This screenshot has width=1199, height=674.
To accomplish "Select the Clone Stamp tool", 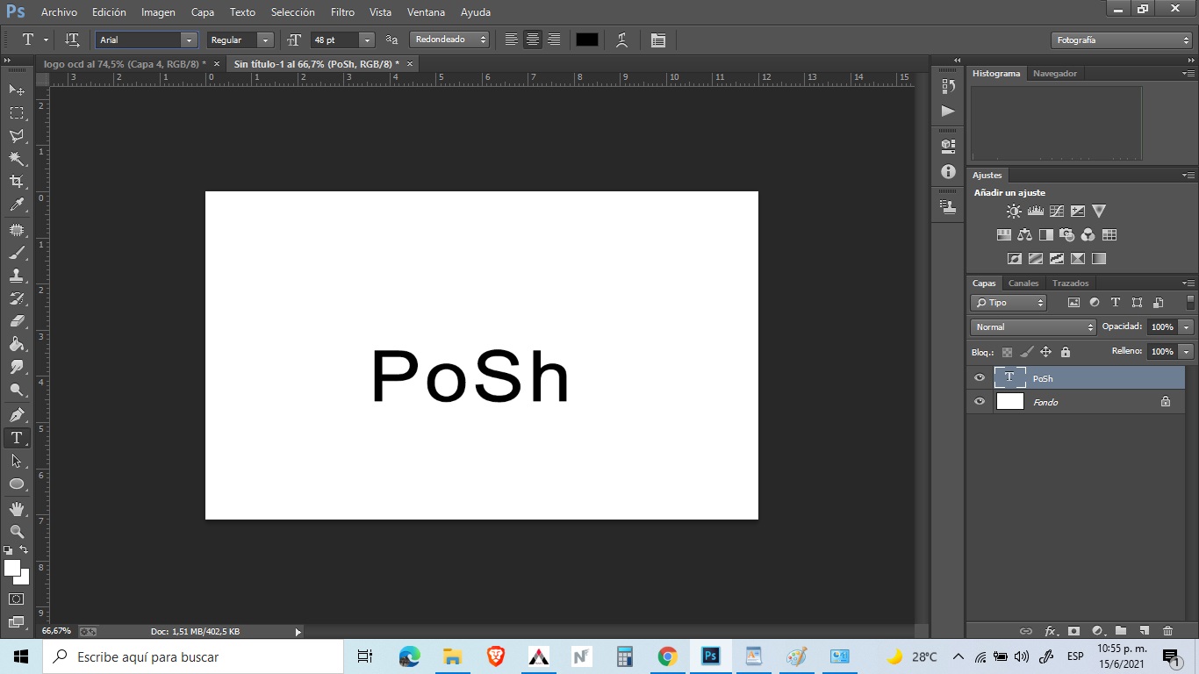I will (17, 275).
